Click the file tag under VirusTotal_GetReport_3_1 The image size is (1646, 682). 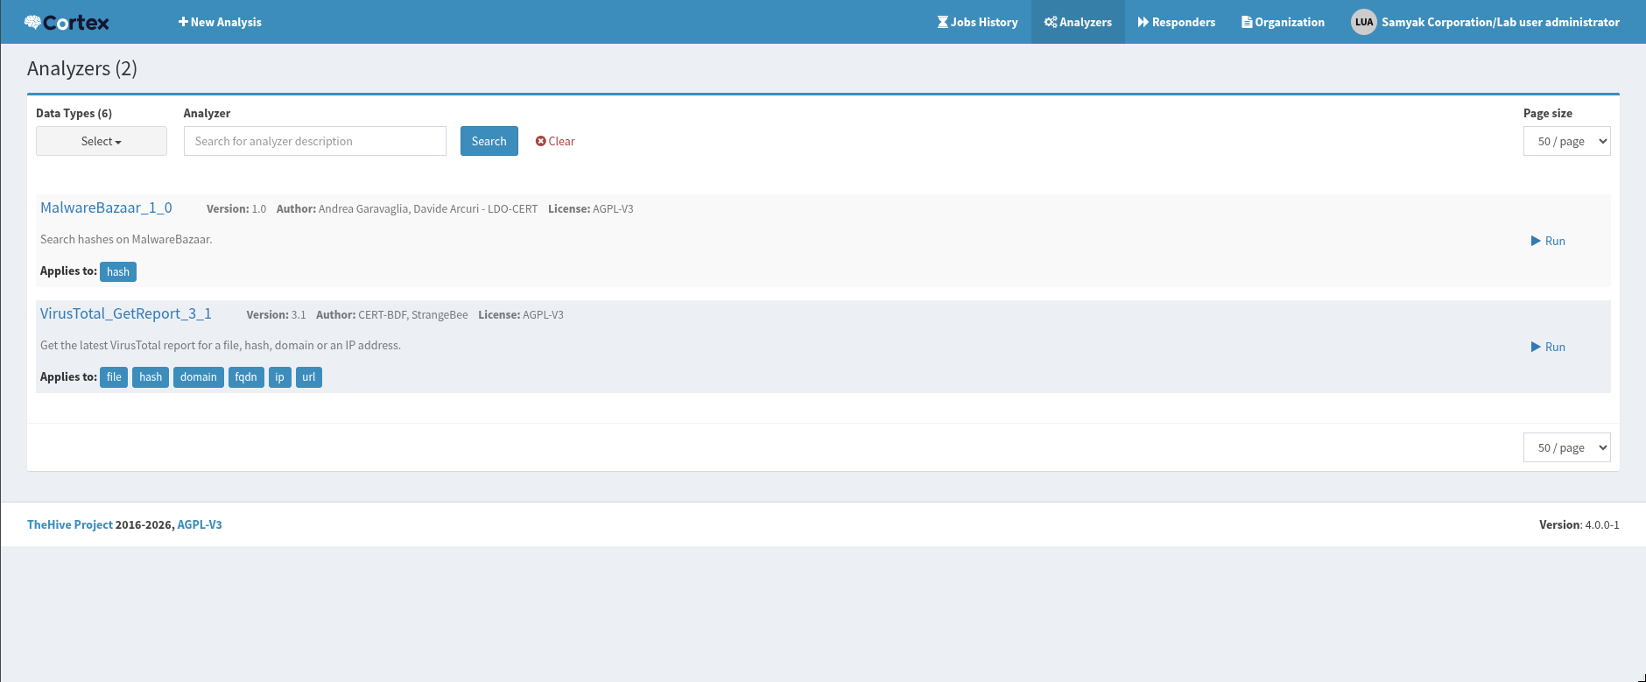[x=114, y=377]
